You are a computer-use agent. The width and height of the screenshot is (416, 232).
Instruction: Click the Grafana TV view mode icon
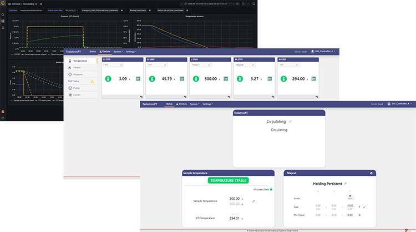pos(253,4)
